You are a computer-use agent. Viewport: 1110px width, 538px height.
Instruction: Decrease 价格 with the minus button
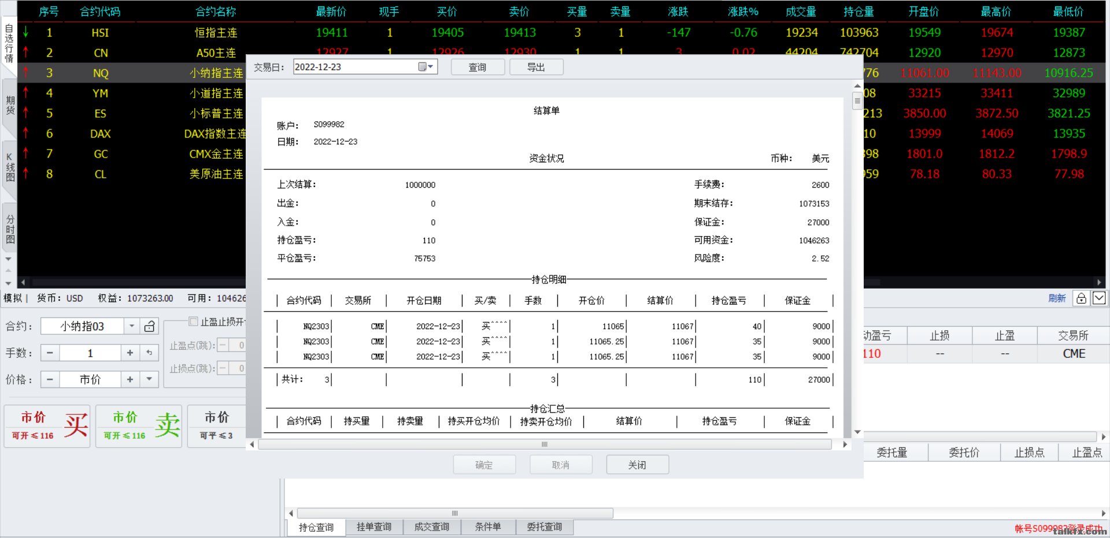tap(50, 379)
